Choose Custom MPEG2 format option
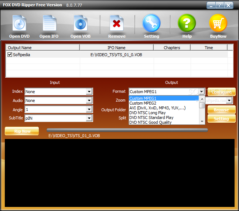 pyautogui.click(x=164, y=103)
